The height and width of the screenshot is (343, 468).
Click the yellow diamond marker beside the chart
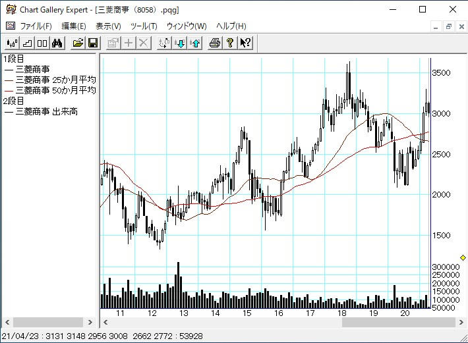point(463,257)
